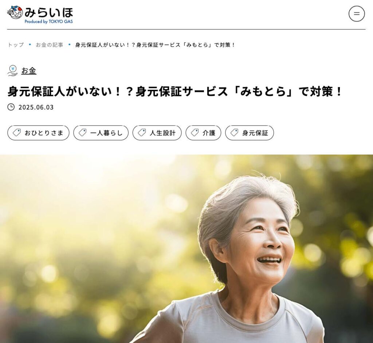Select the 介護 tag

tap(203, 133)
